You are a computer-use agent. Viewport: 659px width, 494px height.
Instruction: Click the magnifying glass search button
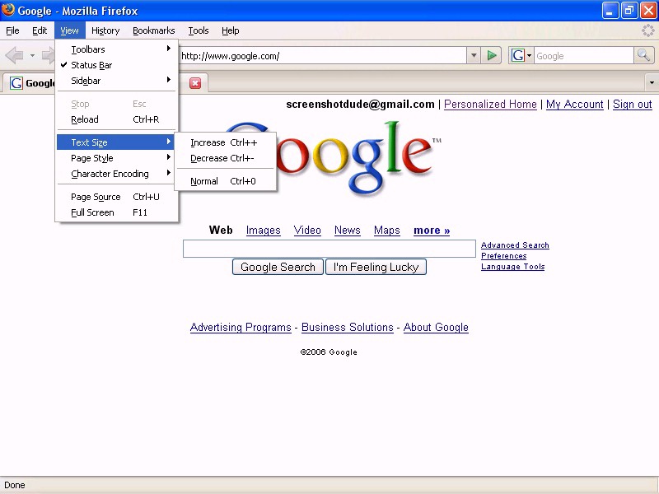tap(643, 55)
